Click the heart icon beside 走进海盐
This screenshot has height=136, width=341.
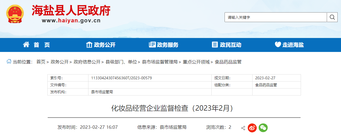(278, 45)
